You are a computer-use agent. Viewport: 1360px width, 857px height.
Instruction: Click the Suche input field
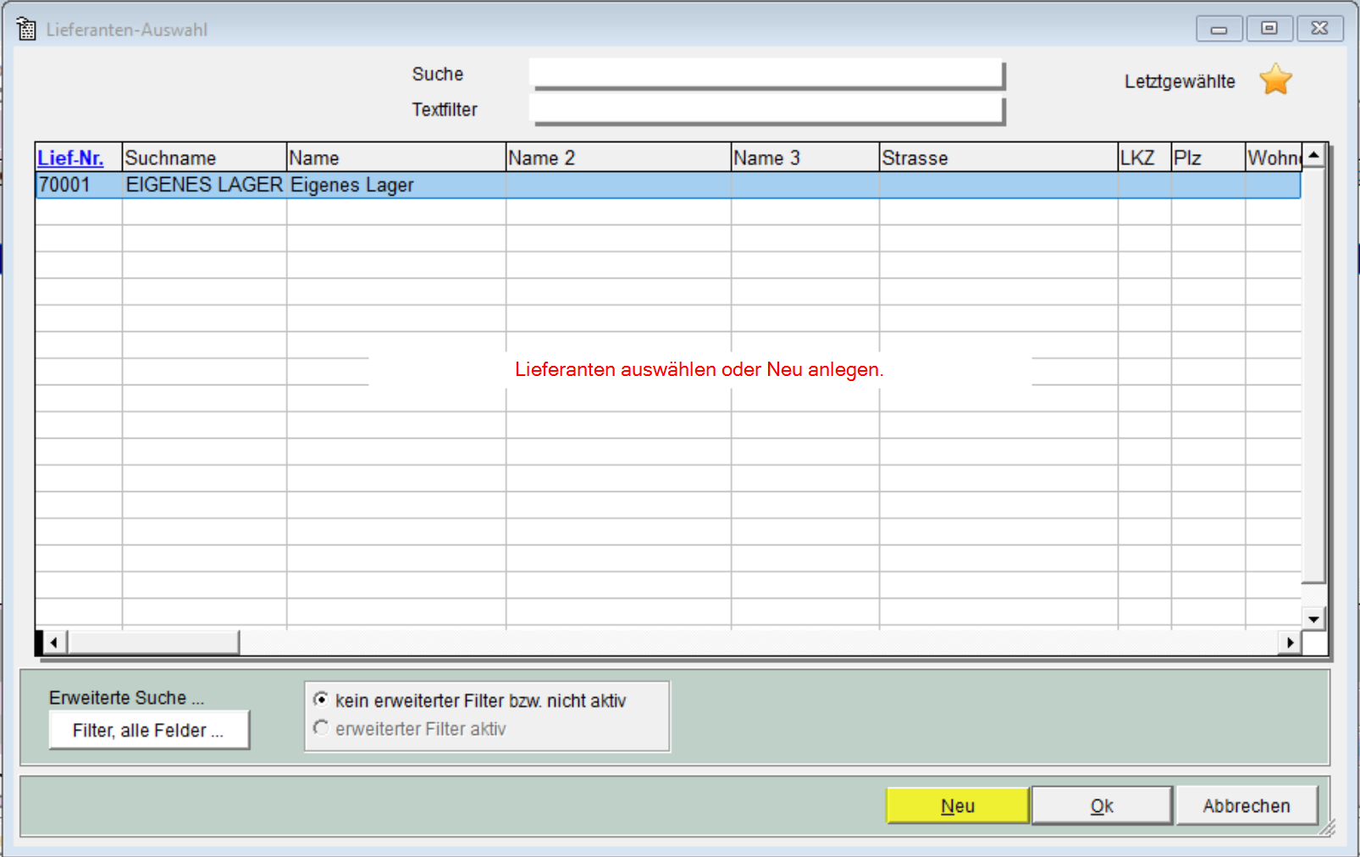point(766,73)
